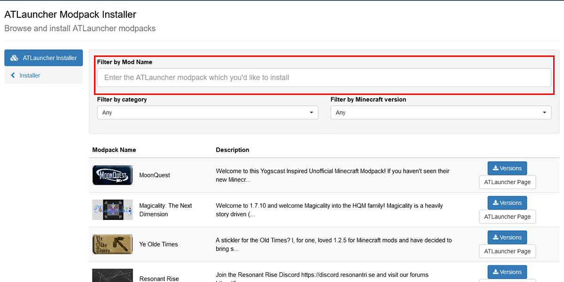Image resolution: width=564 pixels, height=282 pixels.
Task: Click the MoonQuest modpack thumbnail
Action: [x=112, y=175]
